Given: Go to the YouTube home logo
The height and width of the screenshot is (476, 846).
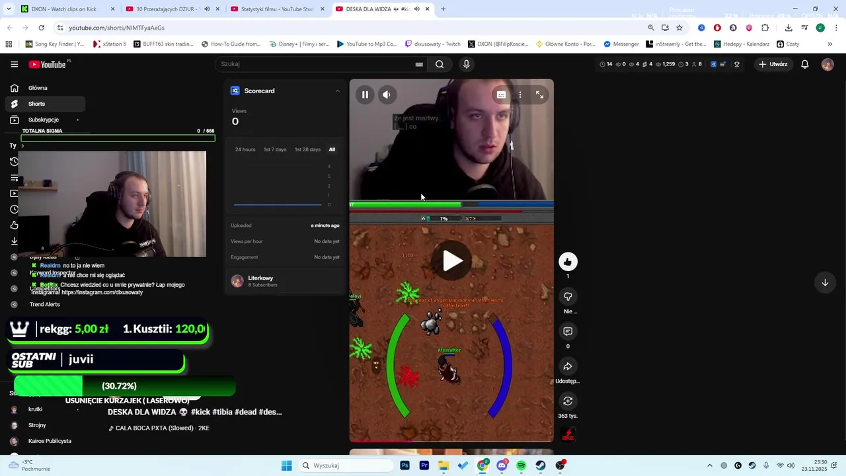Looking at the screenshot, I should coord(48,64).
